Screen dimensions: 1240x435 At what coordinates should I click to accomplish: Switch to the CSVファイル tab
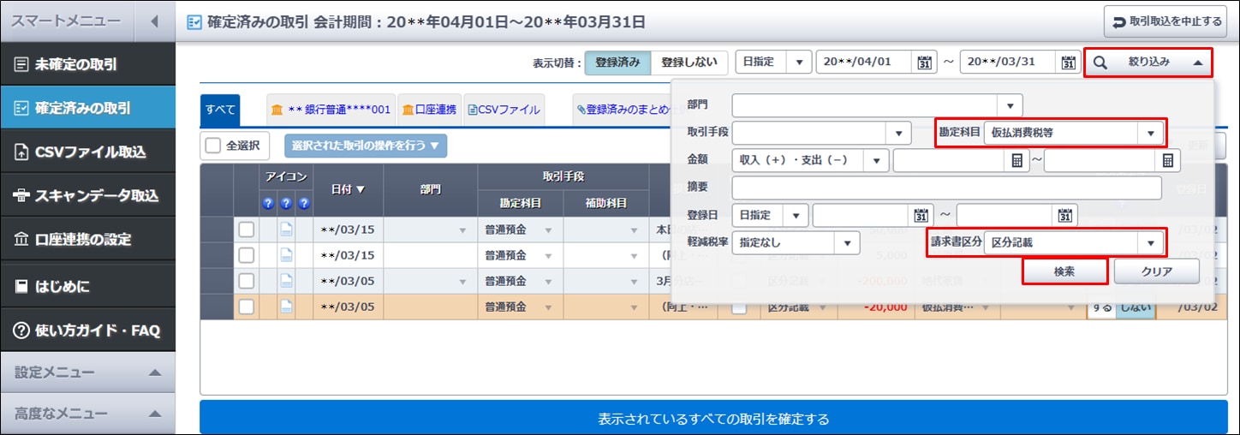pyautogui.click(x=504, y=110)
